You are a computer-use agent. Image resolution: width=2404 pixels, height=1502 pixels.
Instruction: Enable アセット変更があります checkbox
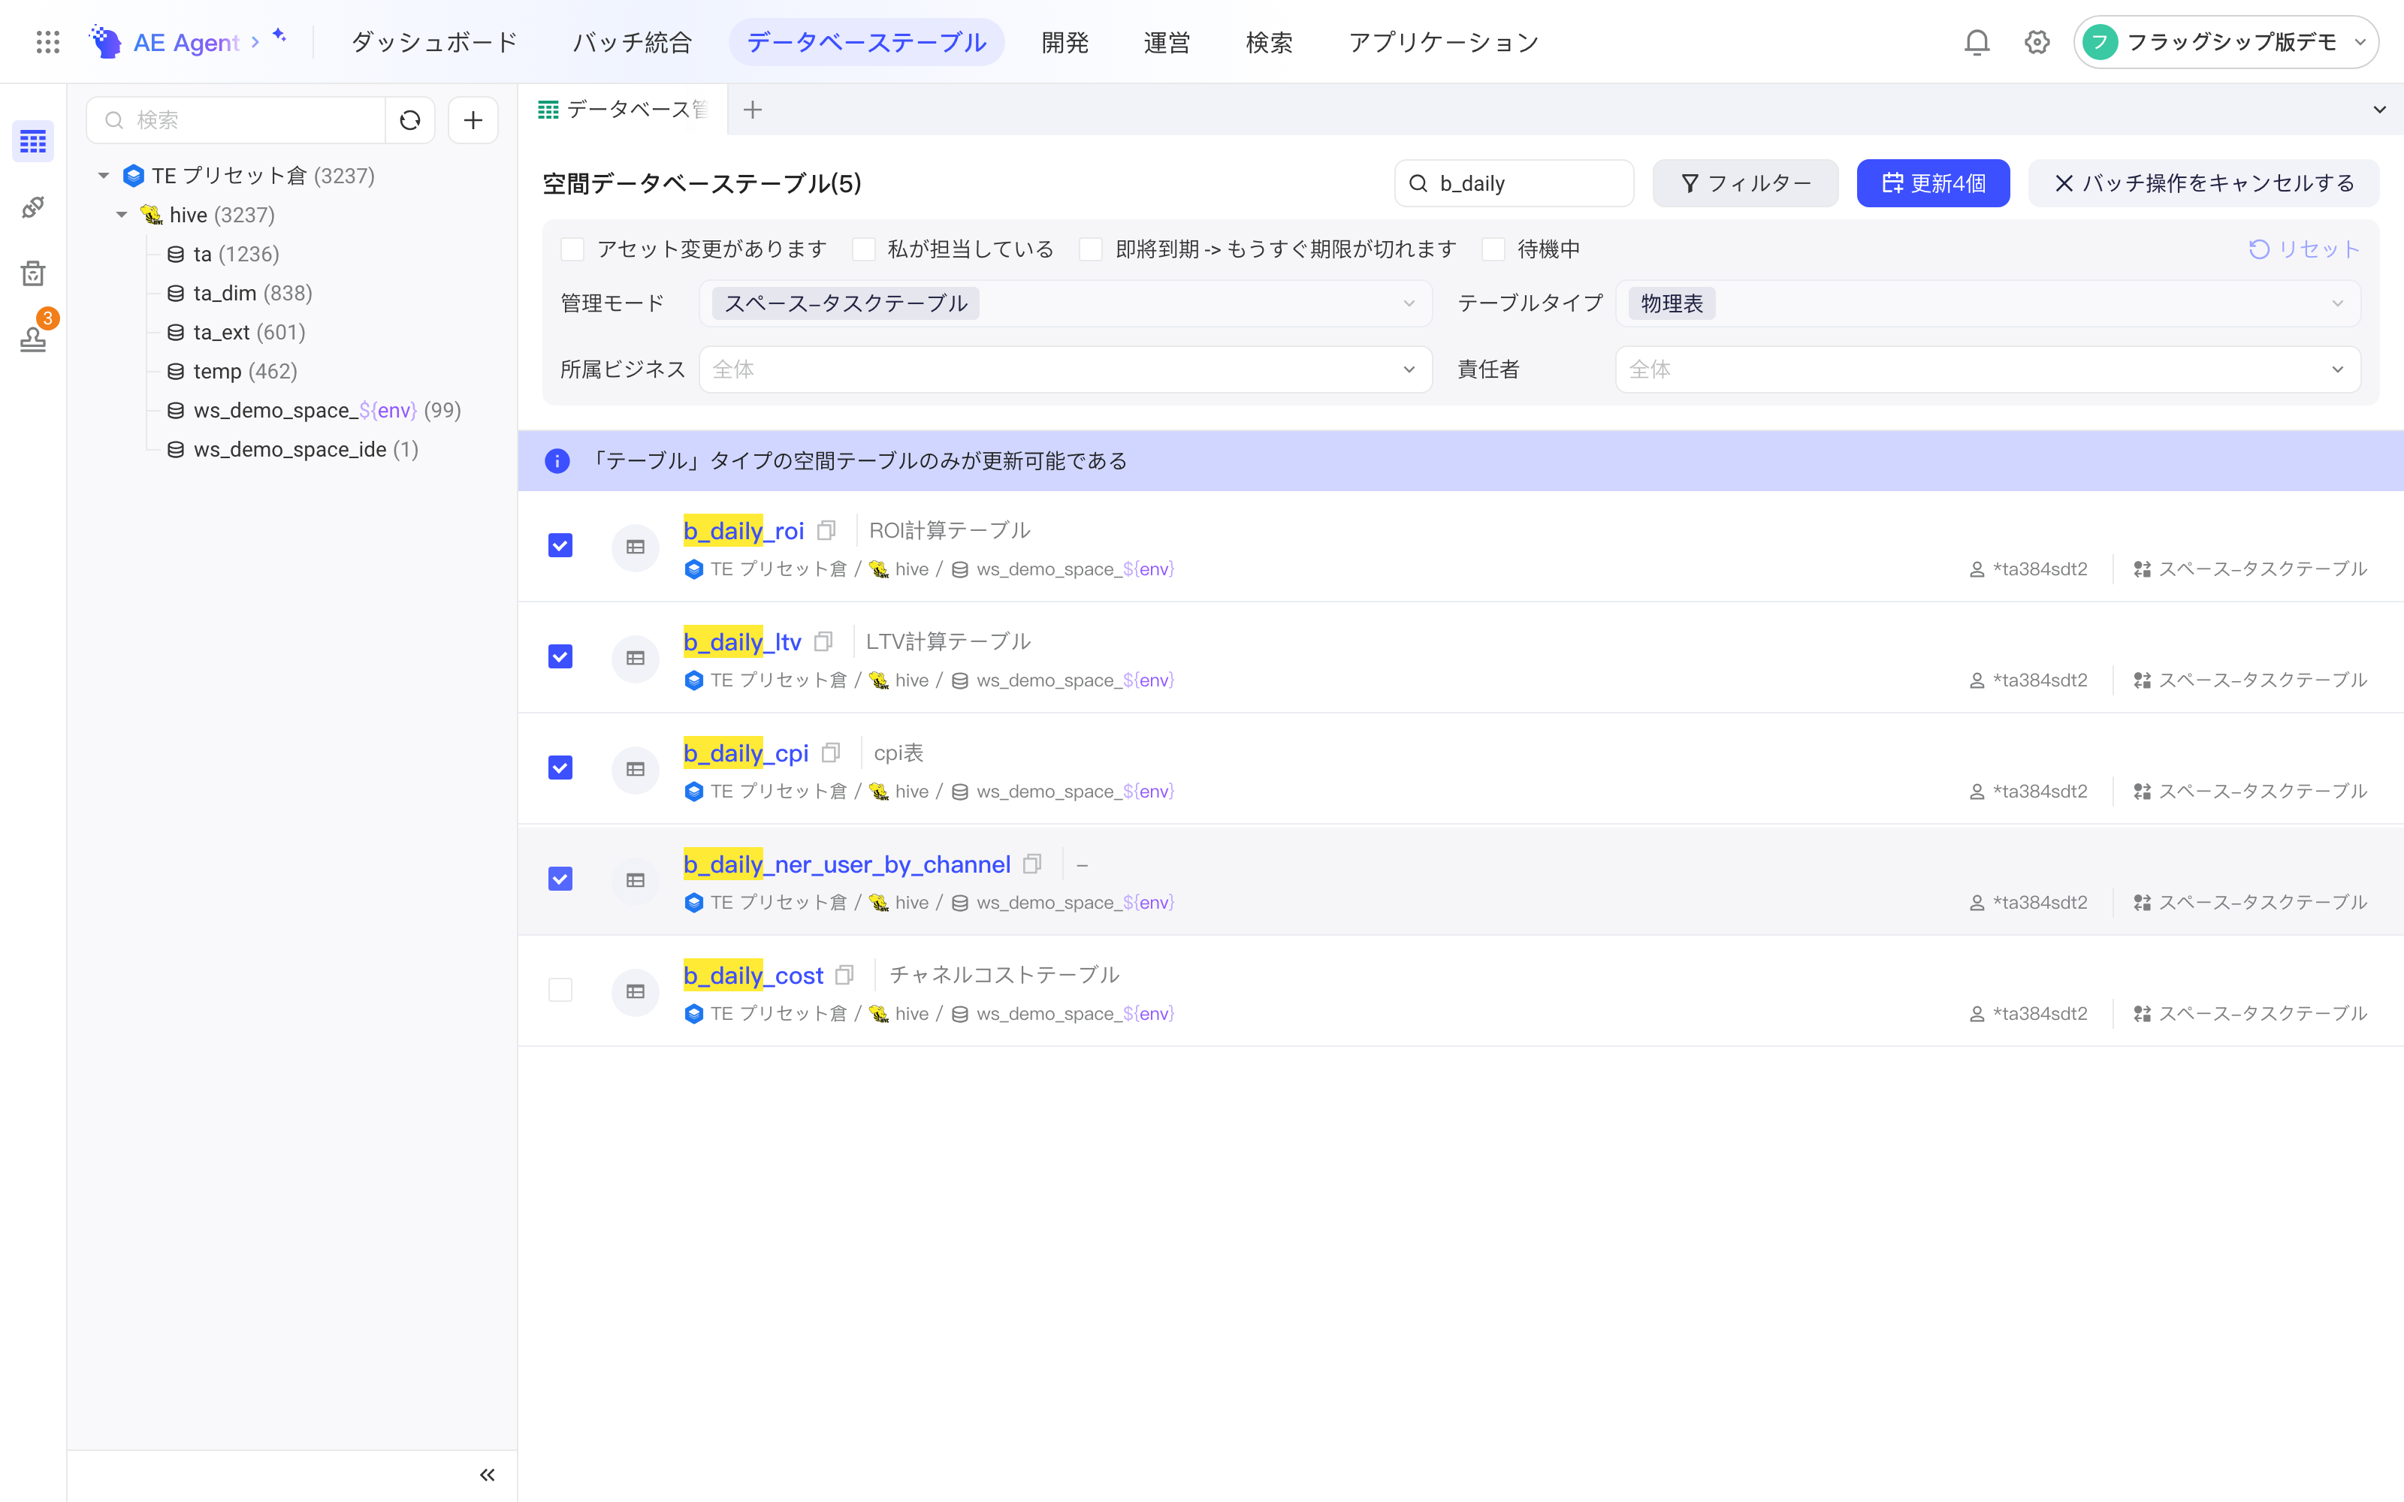point(572,249)
